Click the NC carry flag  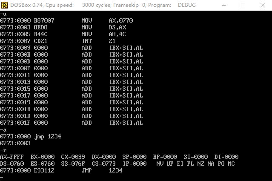[x=232, y=164]
